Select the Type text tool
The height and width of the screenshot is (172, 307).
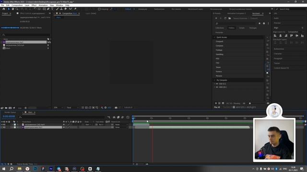click(52, 9)
